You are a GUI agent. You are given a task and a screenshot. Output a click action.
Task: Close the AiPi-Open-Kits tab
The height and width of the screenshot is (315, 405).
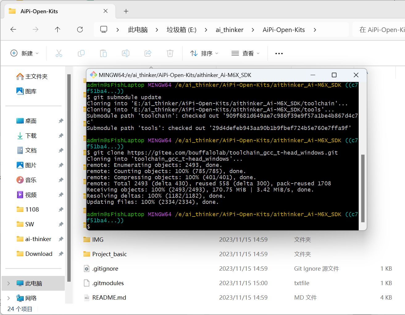pyautogui.click(x=106, y=11)
